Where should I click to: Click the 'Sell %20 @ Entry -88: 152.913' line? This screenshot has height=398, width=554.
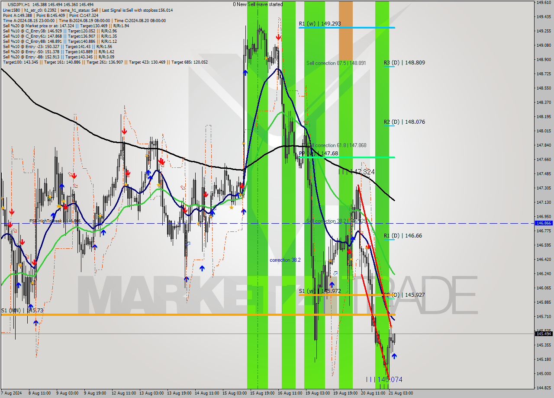click(x=58, y=57)
